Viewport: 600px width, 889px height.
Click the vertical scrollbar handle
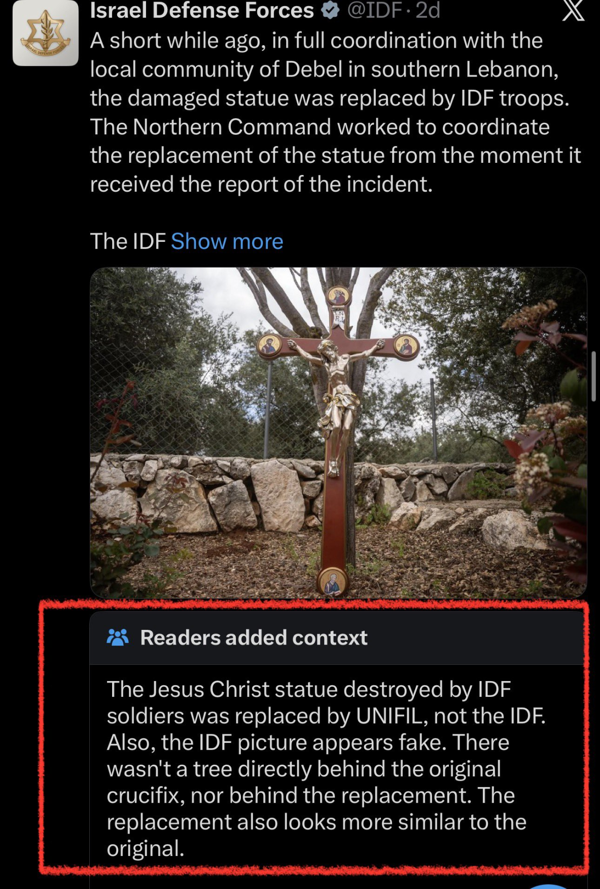tap(594, 376)
